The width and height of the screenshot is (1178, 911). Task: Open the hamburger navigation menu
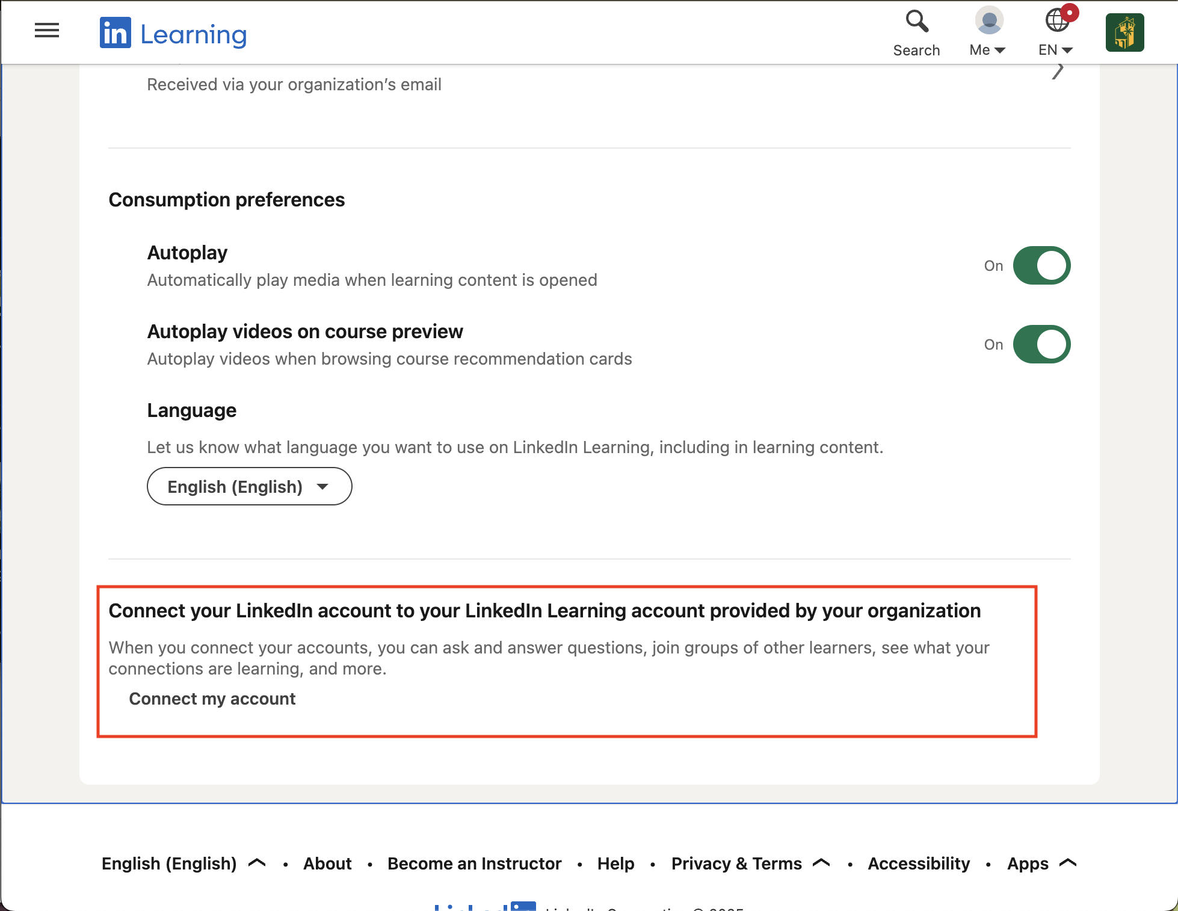(47, 31)
